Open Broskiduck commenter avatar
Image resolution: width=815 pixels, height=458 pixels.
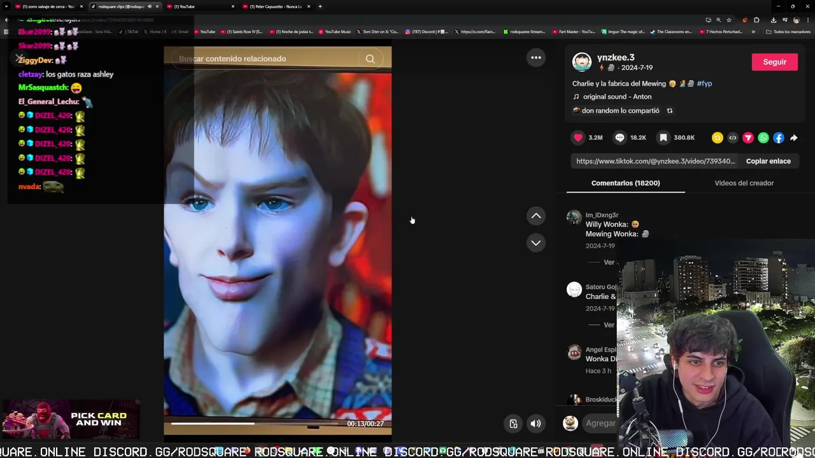(574, 400)
